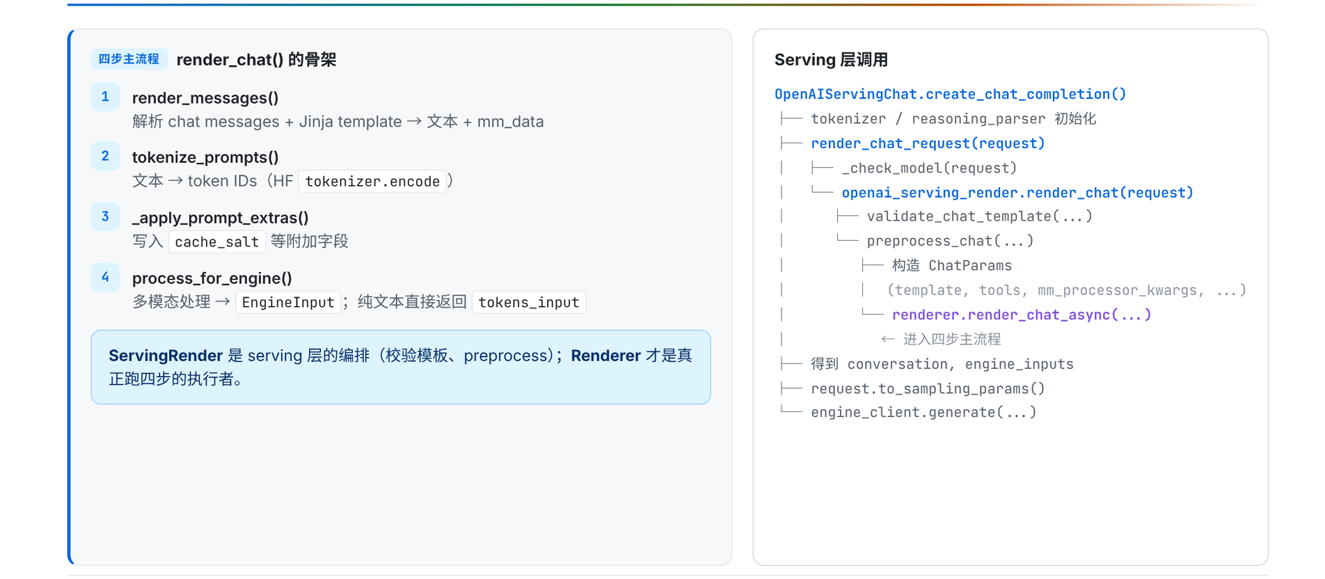Click the Jinja template description line
The width and height of the screenshot is (1325, 579).
tap(338, 122)
